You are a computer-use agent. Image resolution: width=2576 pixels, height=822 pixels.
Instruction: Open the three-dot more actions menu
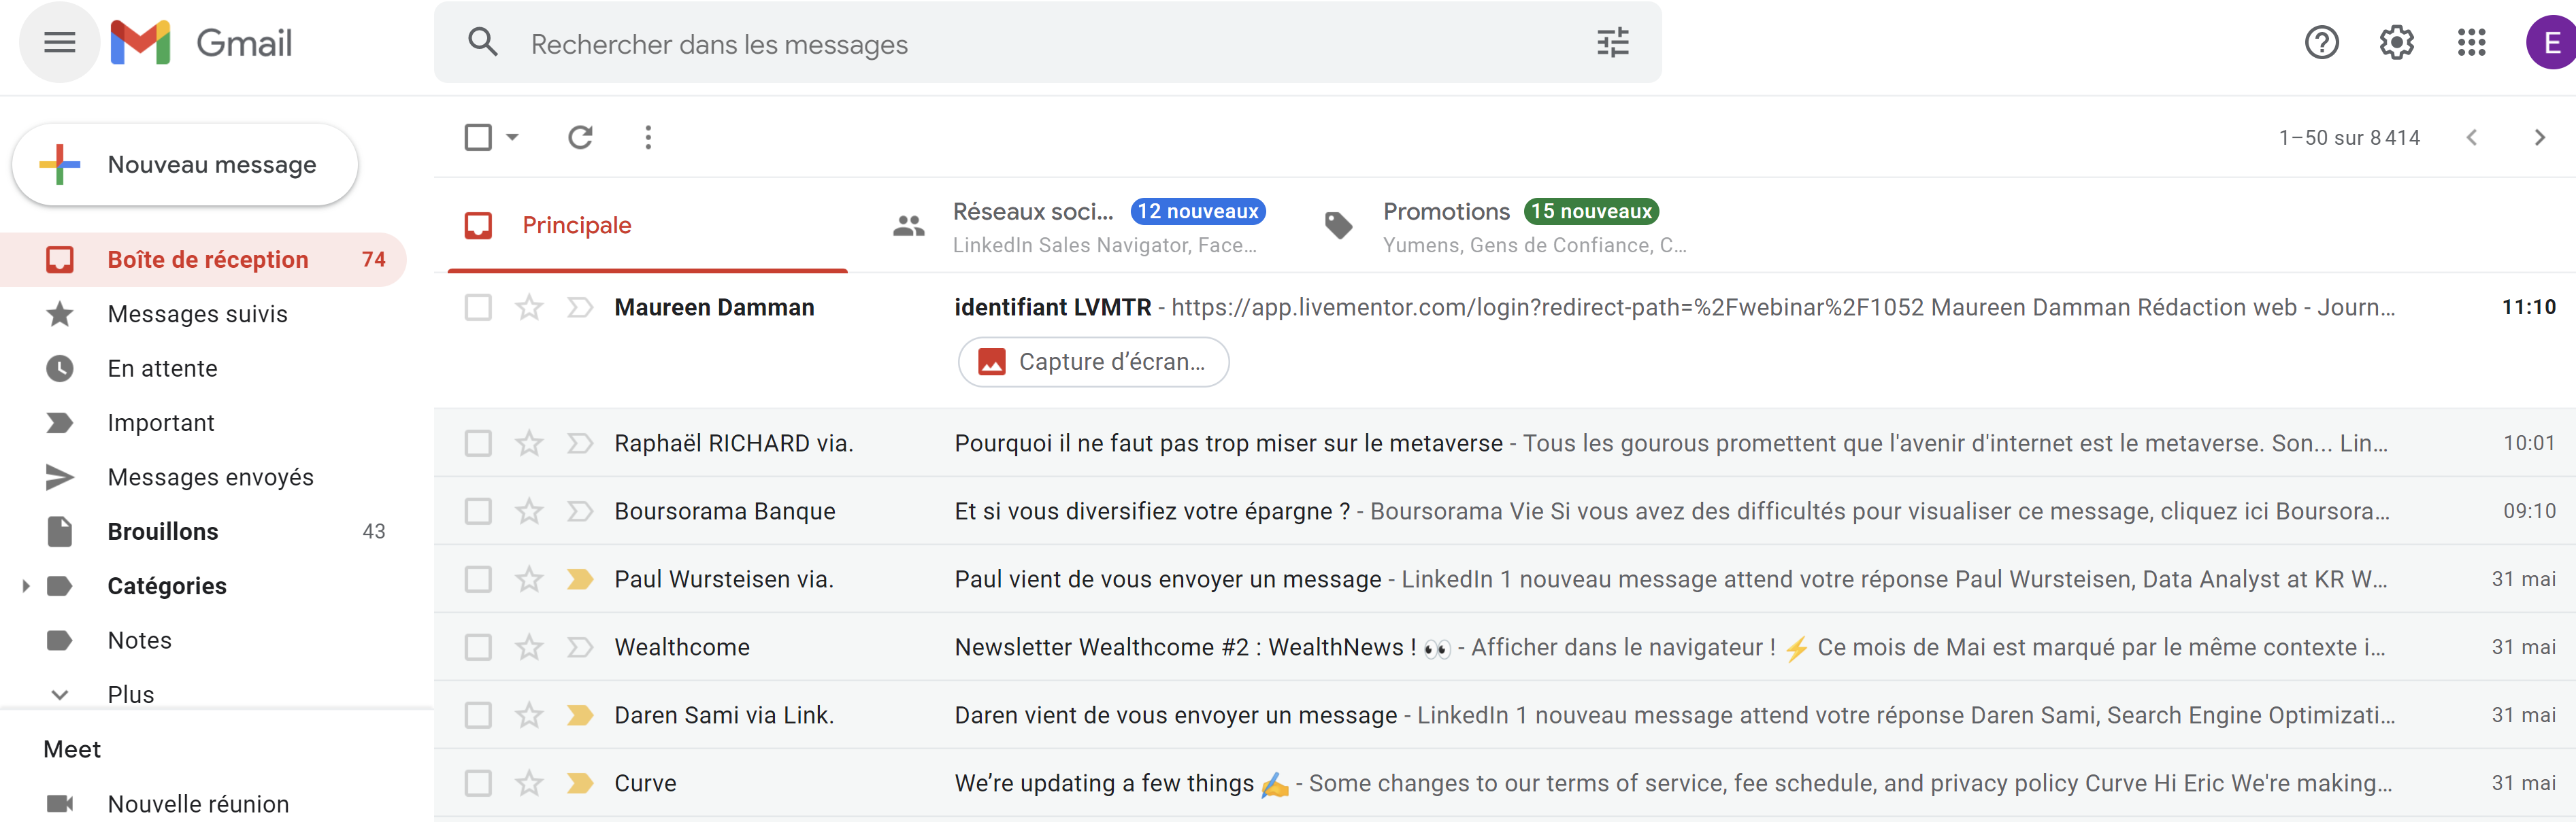[648, 137]
